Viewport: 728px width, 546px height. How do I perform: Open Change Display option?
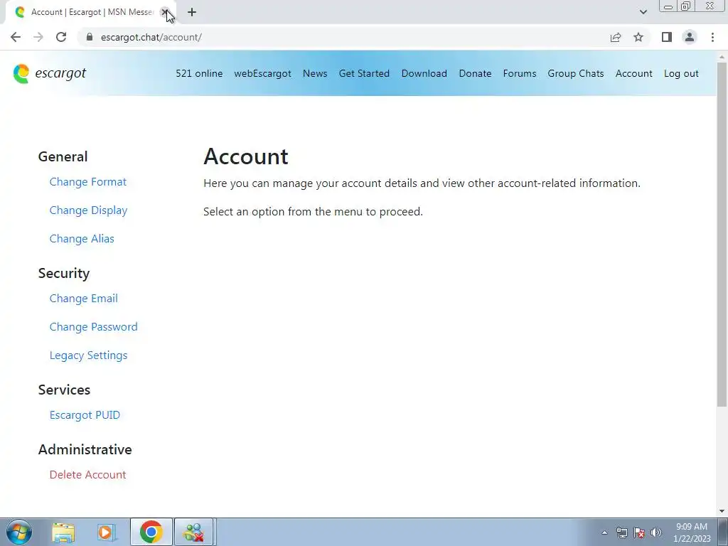point(88,210)
